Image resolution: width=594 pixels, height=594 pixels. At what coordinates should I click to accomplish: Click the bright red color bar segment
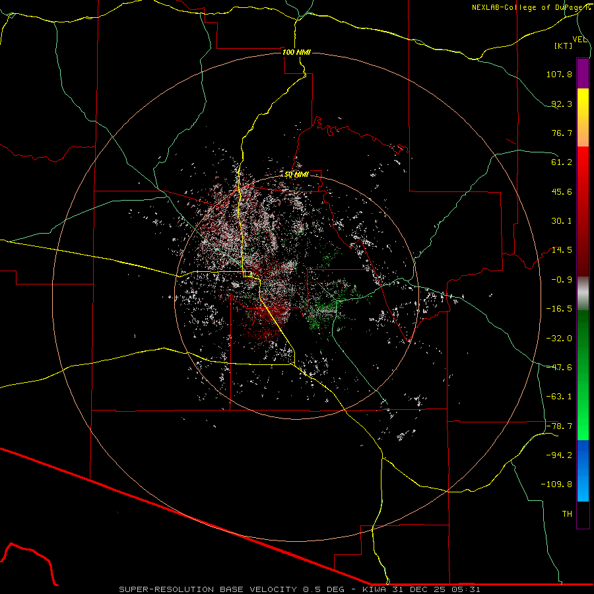coord(583,178)
